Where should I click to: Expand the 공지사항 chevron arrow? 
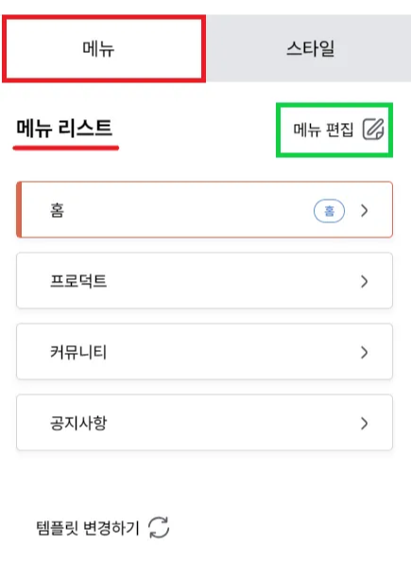(x=365, y=423)
